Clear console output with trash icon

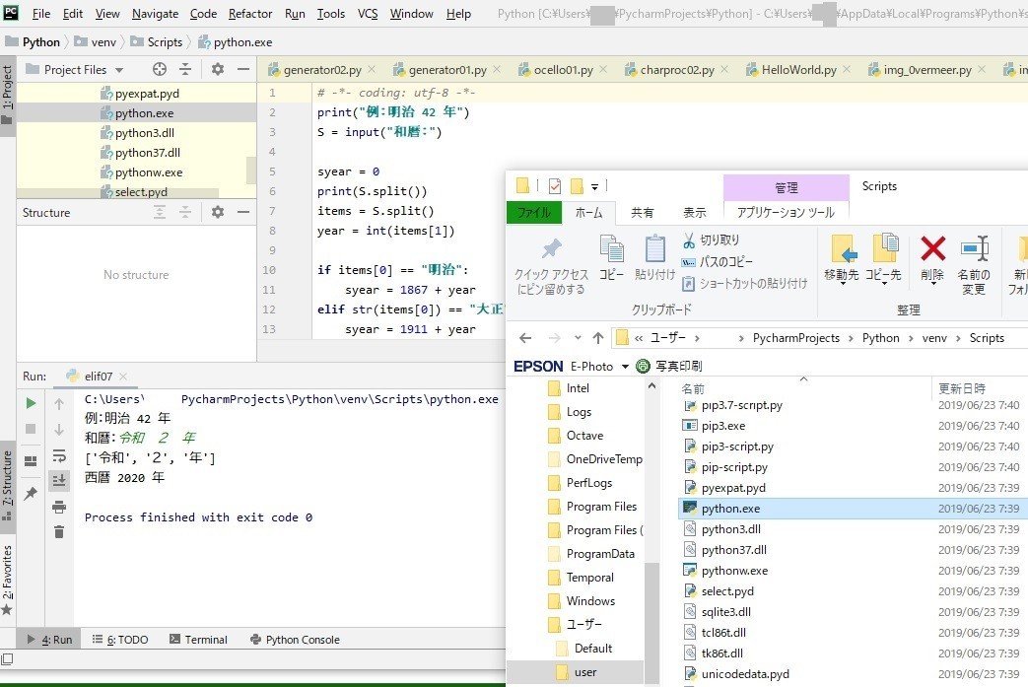(x=59, y=531)
